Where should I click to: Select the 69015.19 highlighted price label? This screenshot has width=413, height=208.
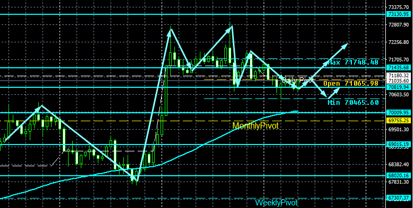[x=399, y=144]
